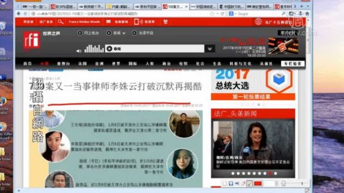Select the 新闻 radio option

tap(111, 33)
